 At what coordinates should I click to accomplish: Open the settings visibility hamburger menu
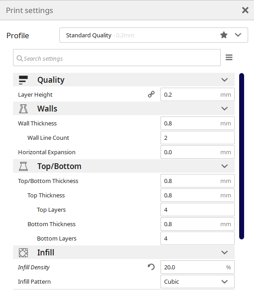pyautogui.click(x=229, y=58)
